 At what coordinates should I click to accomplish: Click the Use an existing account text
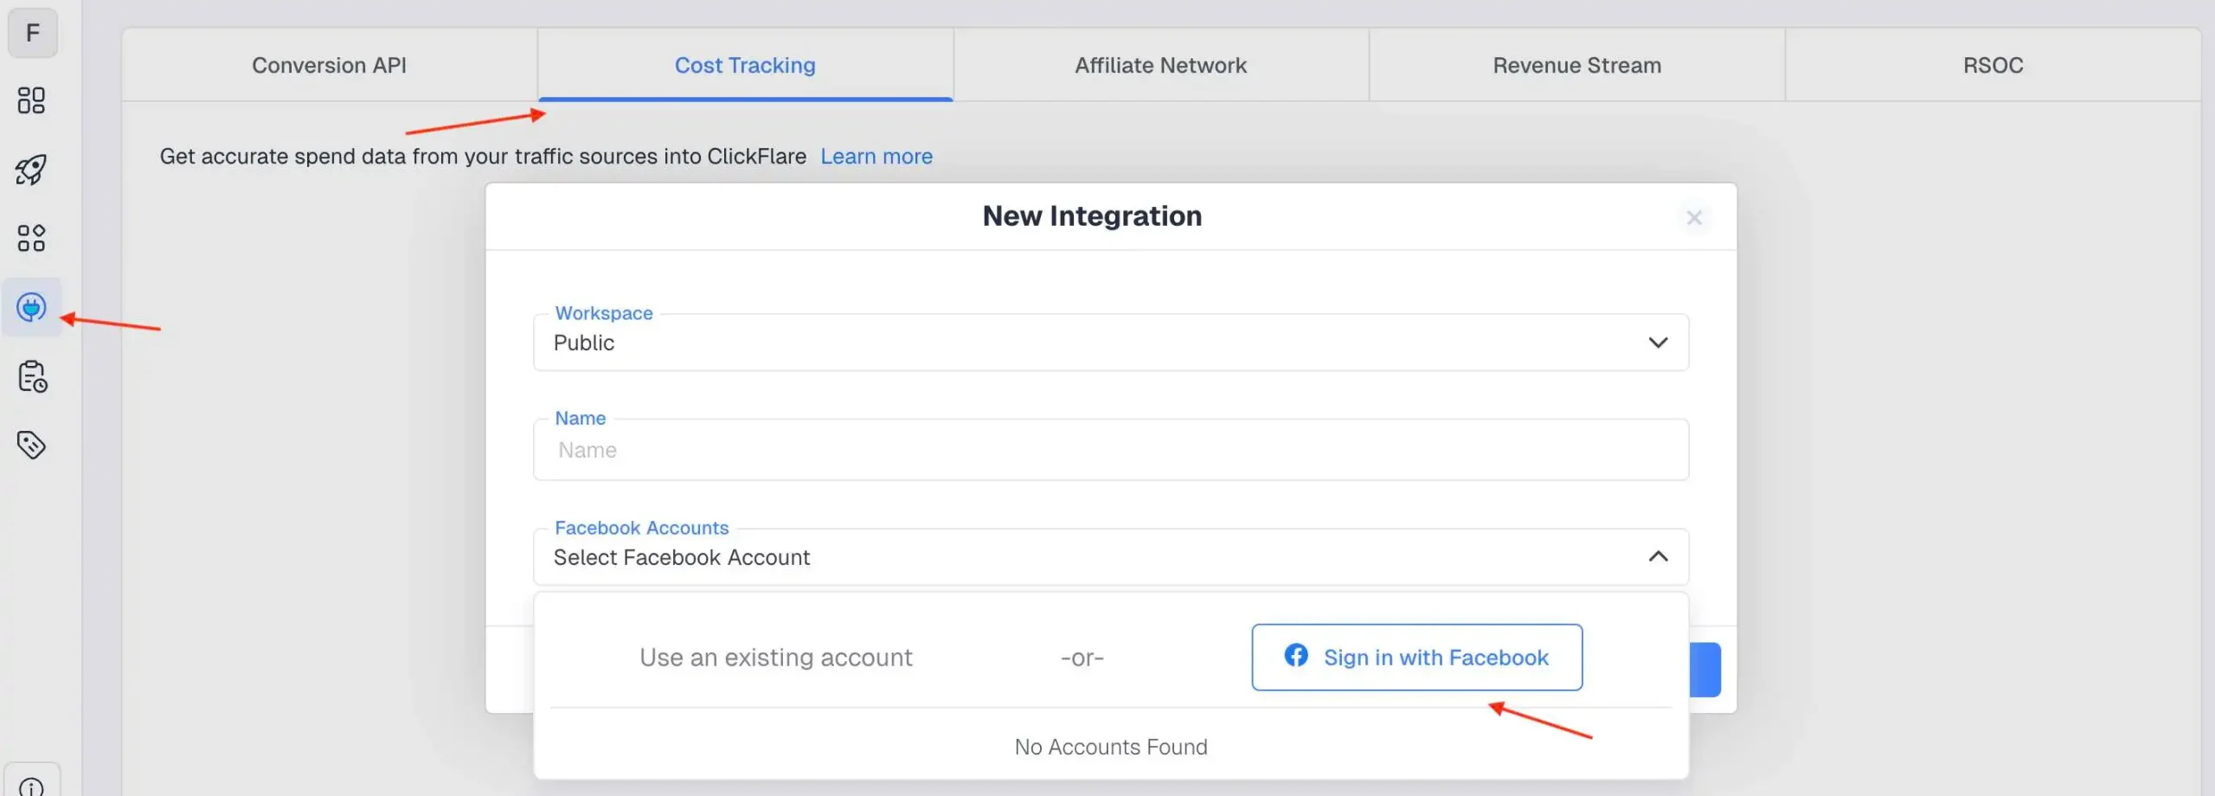coord(776,658)
